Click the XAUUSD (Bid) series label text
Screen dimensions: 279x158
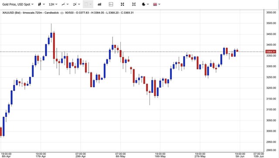(x=11, y=13)
